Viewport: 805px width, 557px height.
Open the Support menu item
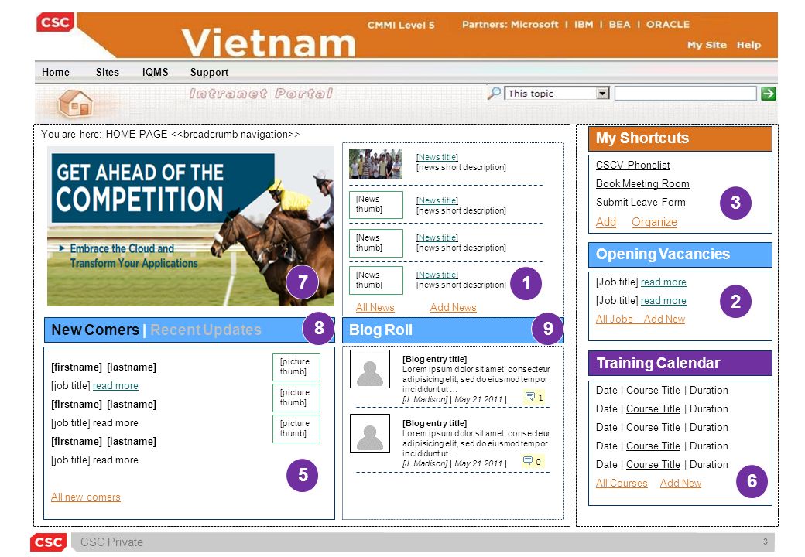coord(209,72)
